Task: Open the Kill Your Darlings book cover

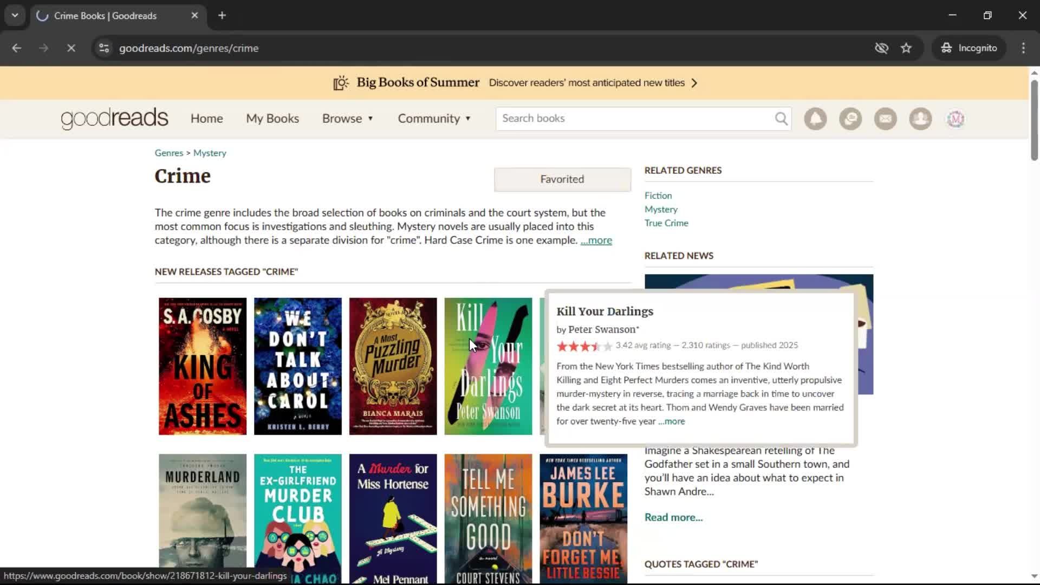Action: tap(489, 366)
